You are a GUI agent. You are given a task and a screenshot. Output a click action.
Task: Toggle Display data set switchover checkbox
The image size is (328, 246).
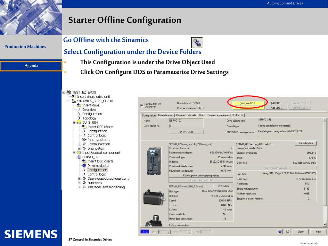coord(142,105)
